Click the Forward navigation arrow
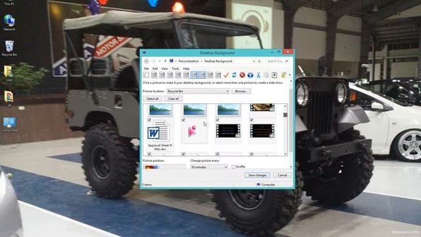This screenshot has width=421, height=237. (x=154, y=61)
